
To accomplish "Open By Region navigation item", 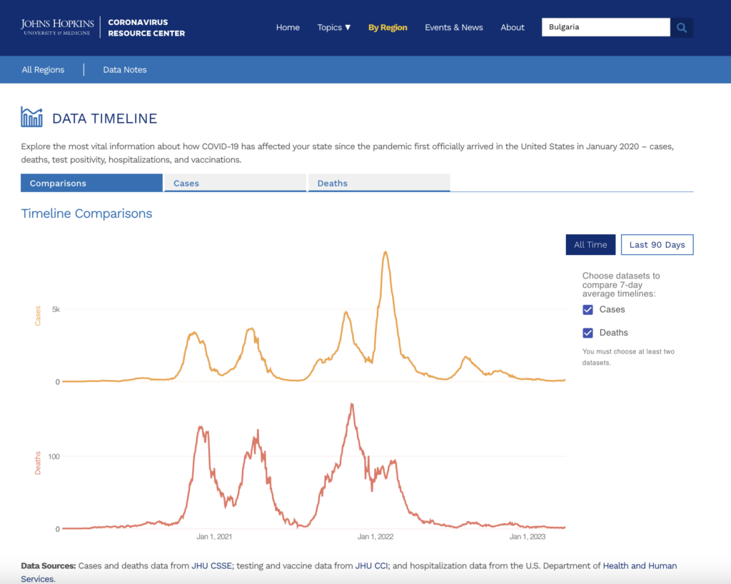I will 388,28.
